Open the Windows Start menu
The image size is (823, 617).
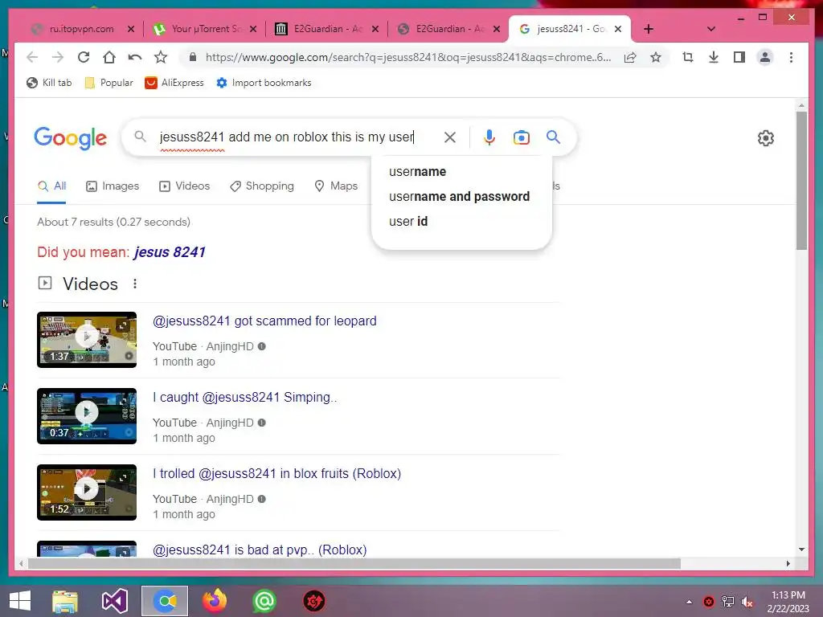click(x=20, y=601)
